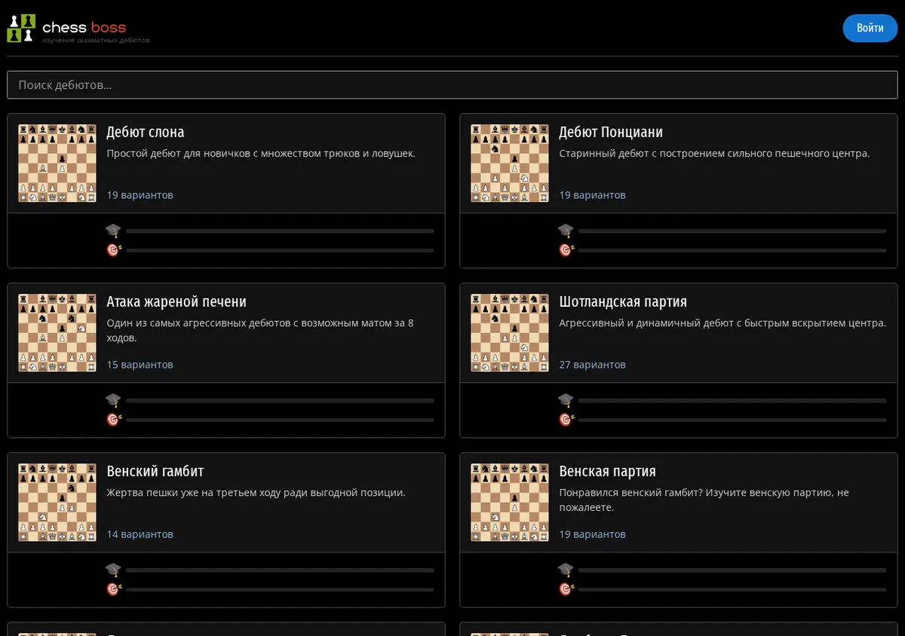
Task: Click the practice progress bar of Венская партия
Action: (x=732, y=589)
